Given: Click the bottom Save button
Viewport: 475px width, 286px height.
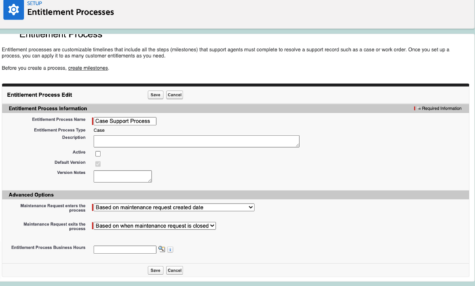Looking at the screenshot, I should coord(155,270).
